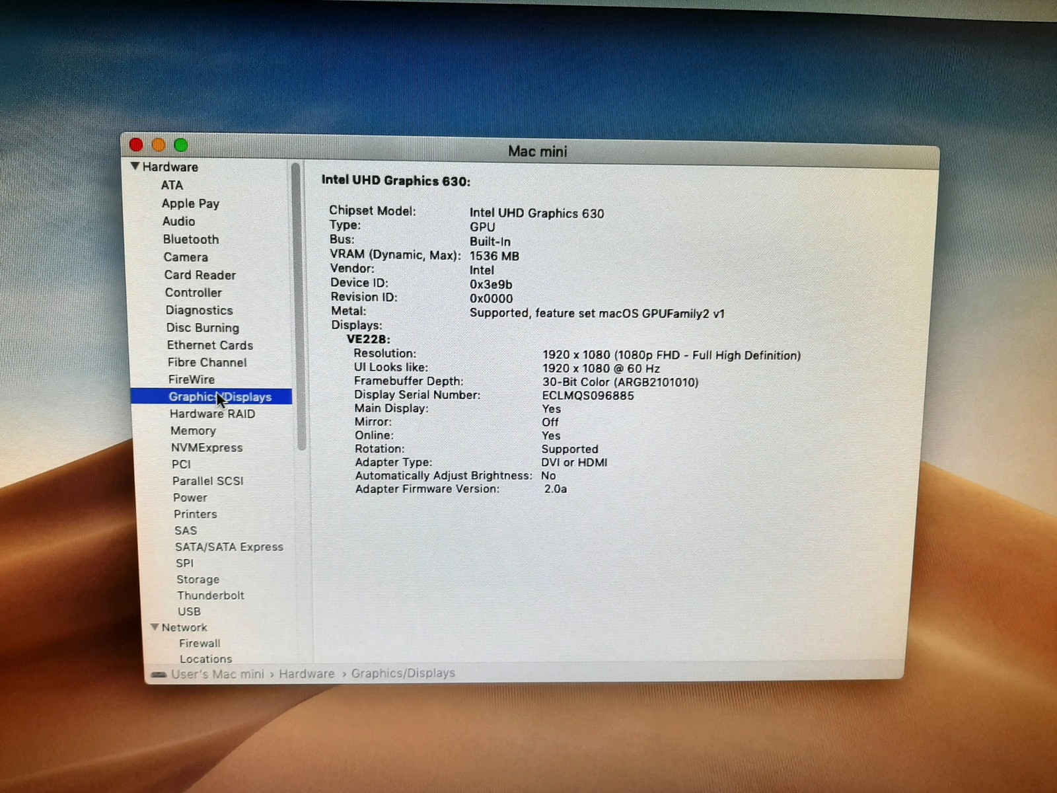
Task: Click the firmware version 2.0a
Action: point(556,489)
